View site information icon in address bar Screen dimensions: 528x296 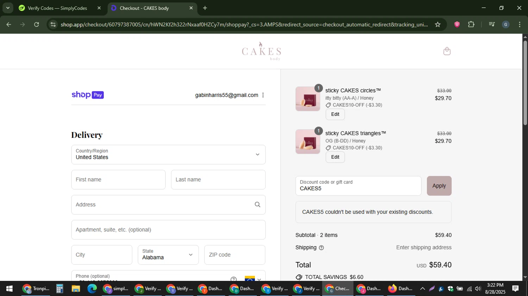click(53, 25)
